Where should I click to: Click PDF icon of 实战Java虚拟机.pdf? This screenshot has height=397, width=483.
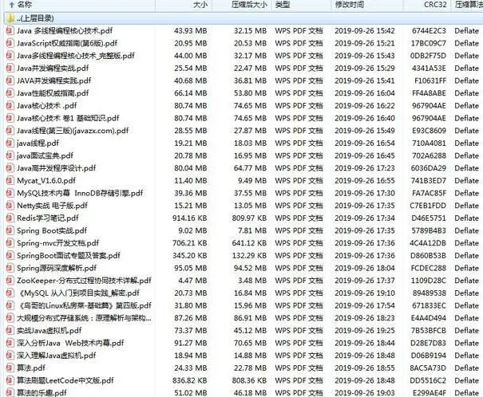[x=10, y=331]
